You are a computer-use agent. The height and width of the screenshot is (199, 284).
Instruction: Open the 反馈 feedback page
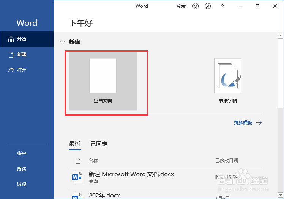[22, 169]
